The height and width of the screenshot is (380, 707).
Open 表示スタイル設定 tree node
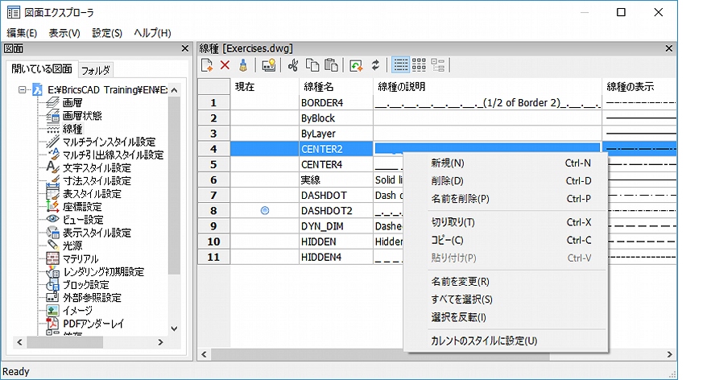(97, 233)
